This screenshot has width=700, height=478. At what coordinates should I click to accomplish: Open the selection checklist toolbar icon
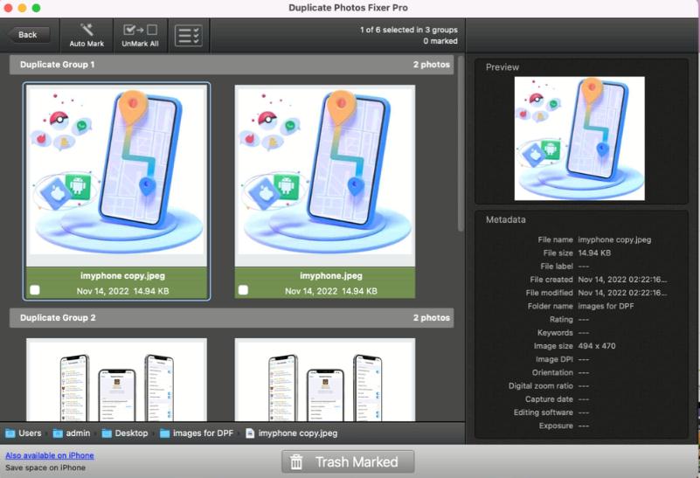coord(188,35)
